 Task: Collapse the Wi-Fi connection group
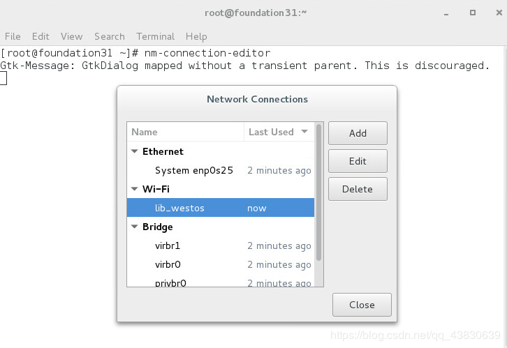coord(134,189)
